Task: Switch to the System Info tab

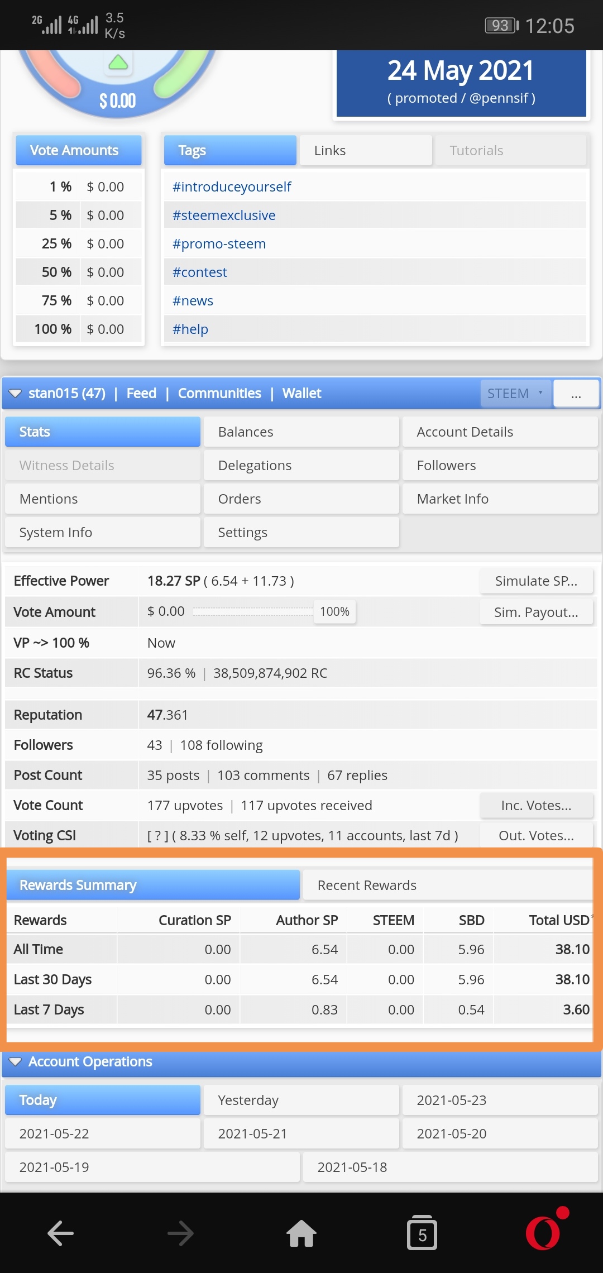Action: 103,532
